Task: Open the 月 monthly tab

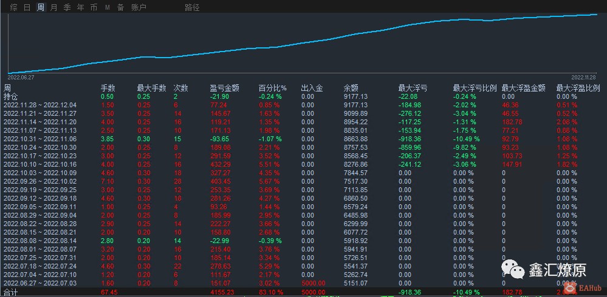Action: (x=54, y=7)
